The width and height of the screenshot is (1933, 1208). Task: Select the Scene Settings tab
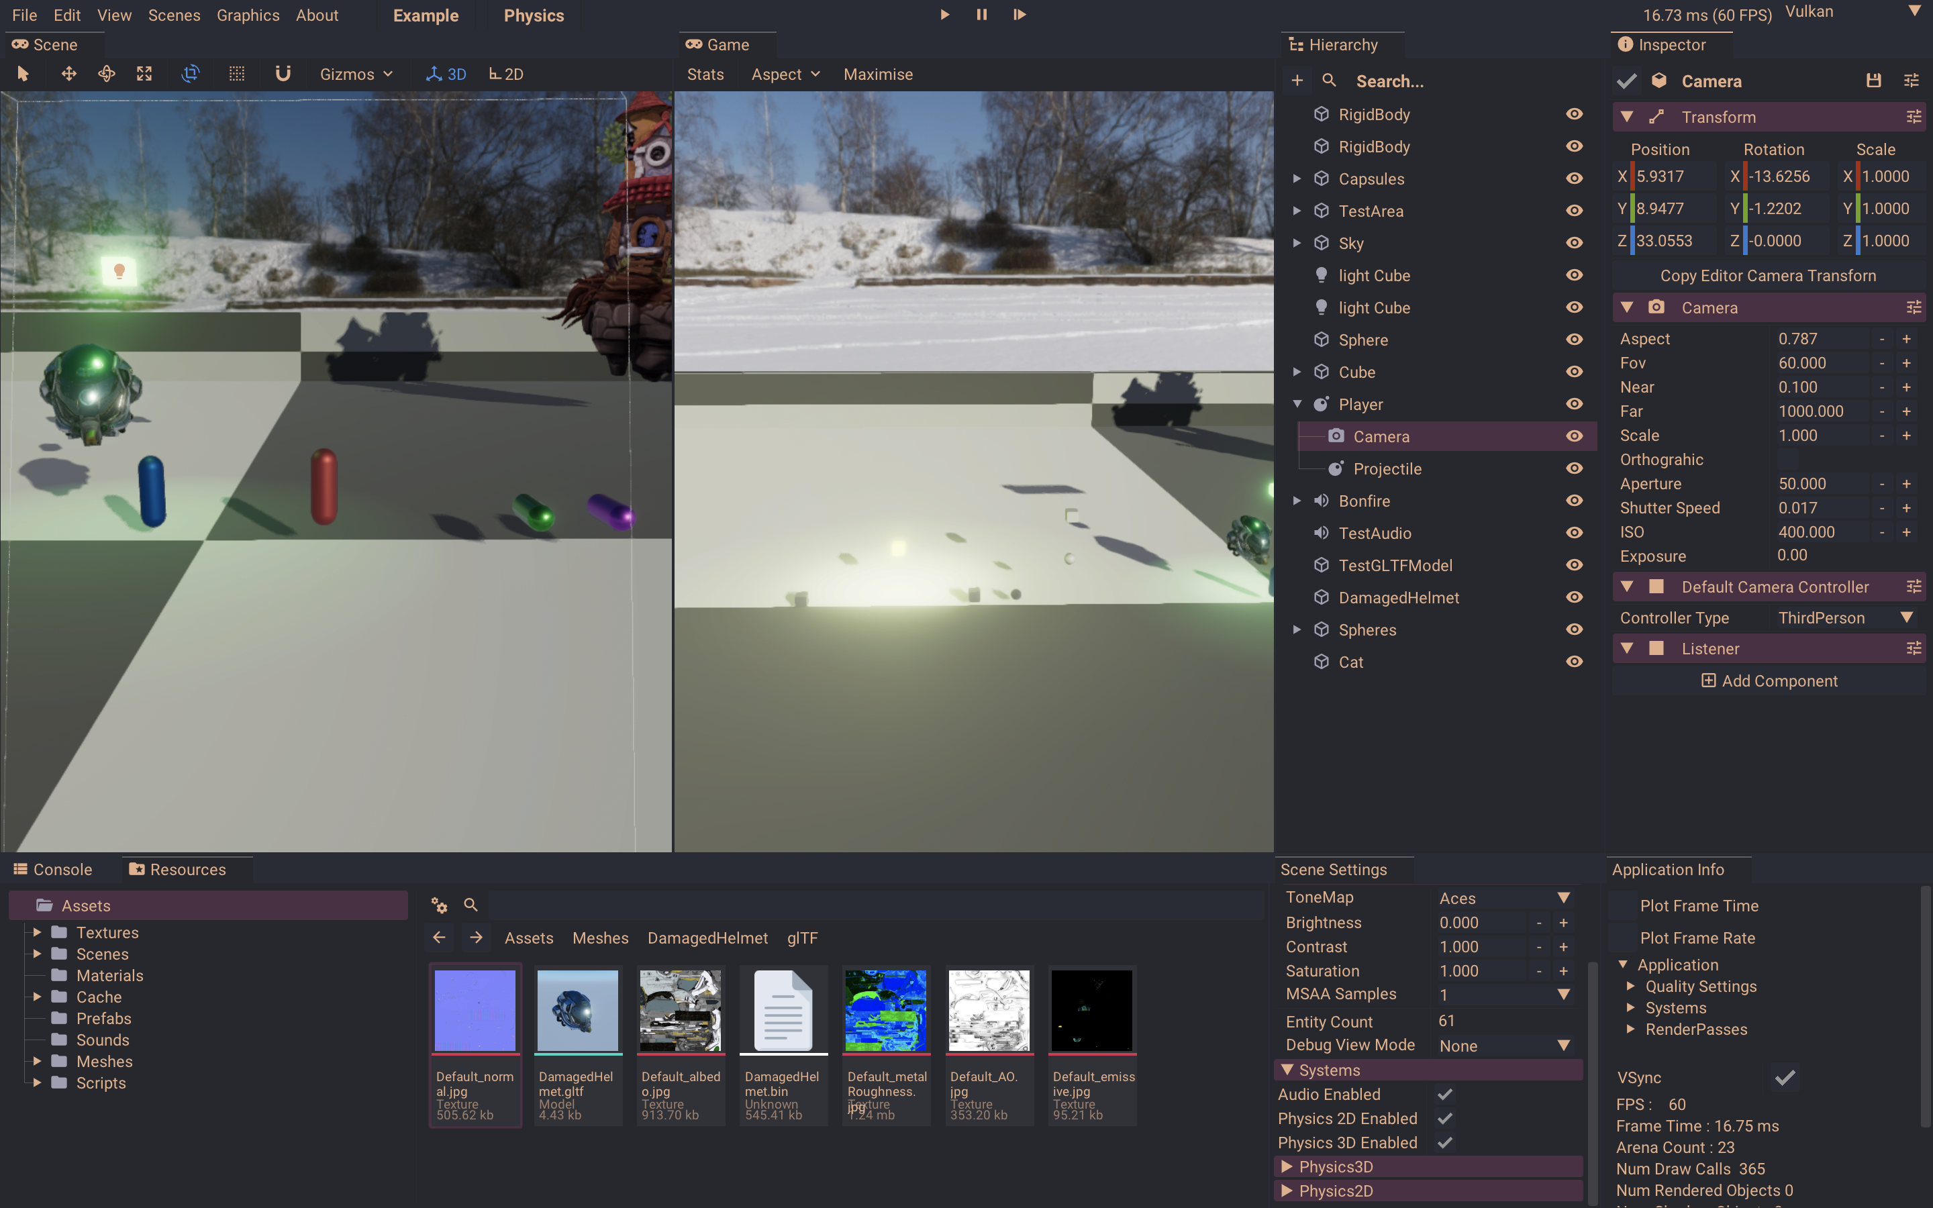click(1333, 869)
